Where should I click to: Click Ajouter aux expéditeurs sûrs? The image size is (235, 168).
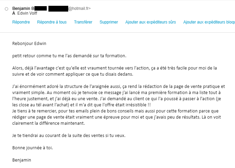point(151,22)
